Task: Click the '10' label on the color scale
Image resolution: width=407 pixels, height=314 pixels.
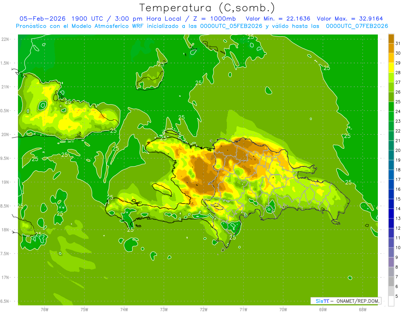Action: (x=398, y=248)
